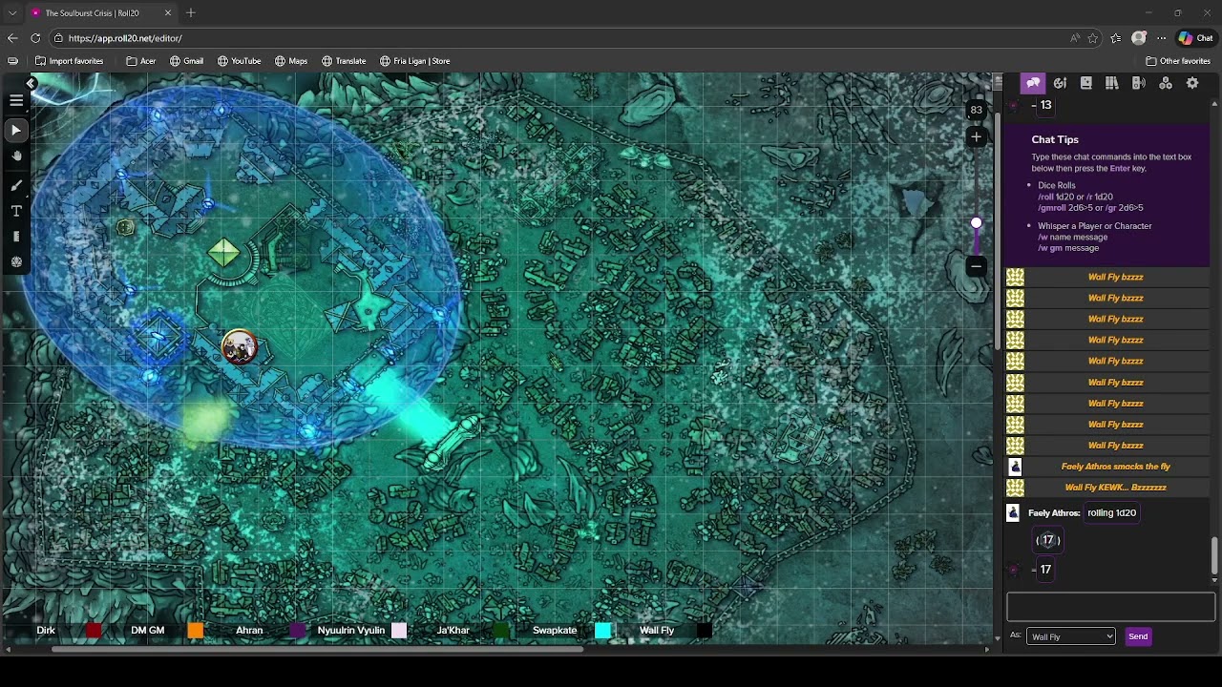Screen dimensions: 1222x687
Task: Click the 'Faely Athros smacks the fly' message
Action: (x=1115, y=467)
